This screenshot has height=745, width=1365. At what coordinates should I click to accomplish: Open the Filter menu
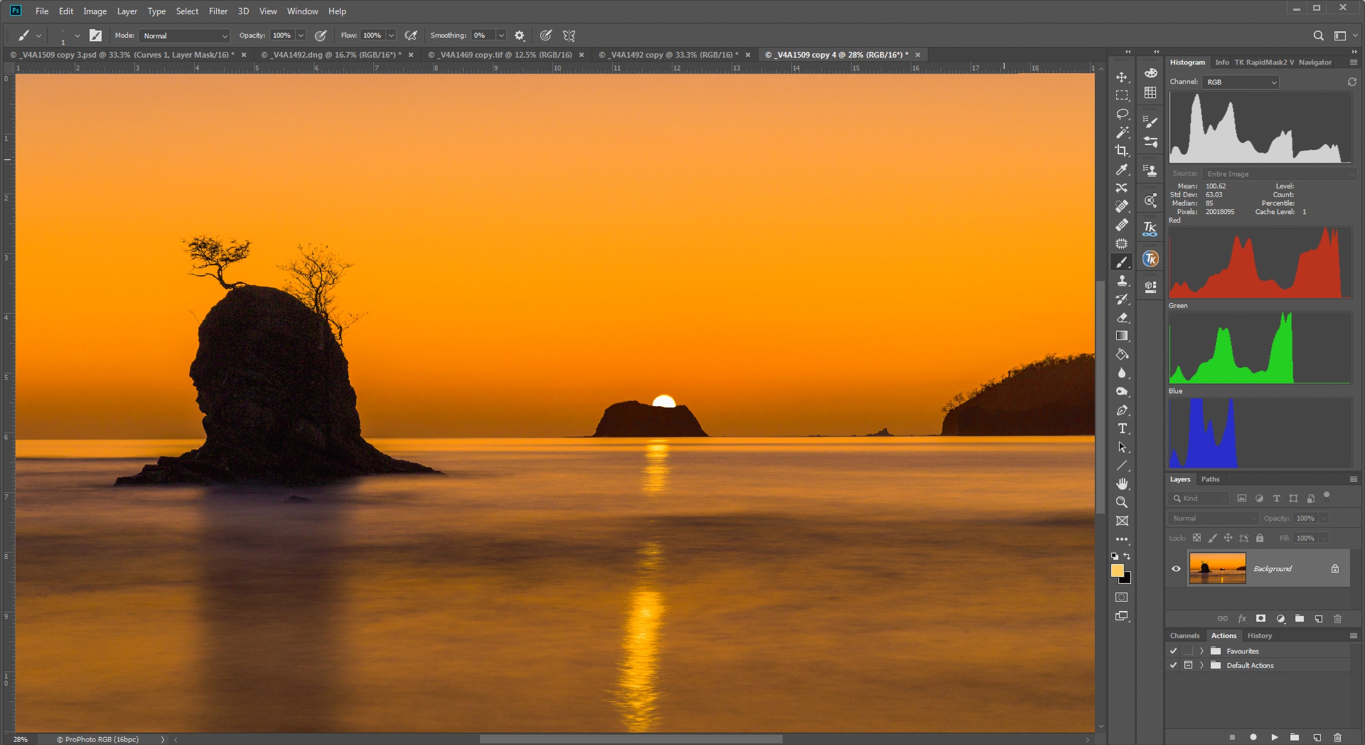coord(218,11)
